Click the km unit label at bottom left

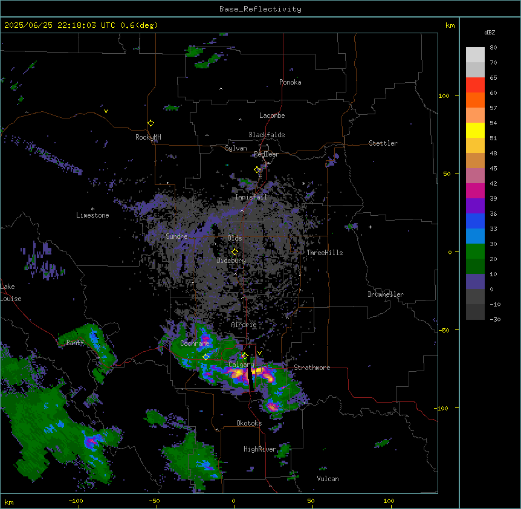pyautogui.click(x=9, y=502)
